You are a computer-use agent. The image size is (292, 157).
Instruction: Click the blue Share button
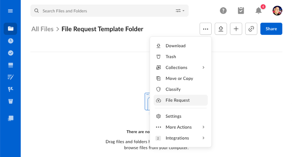271,29
